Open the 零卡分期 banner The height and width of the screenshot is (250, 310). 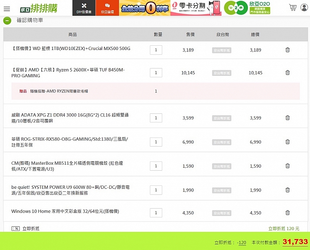[196, 8]
